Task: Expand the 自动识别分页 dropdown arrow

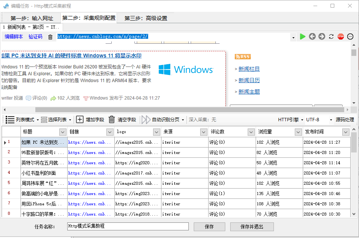Action: click(x=183, y=120)
